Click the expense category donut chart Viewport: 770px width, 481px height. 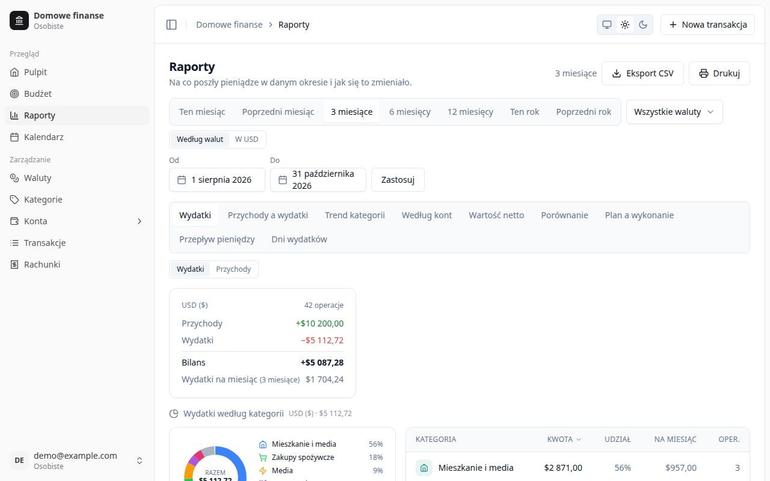click(x=215, y=464)
